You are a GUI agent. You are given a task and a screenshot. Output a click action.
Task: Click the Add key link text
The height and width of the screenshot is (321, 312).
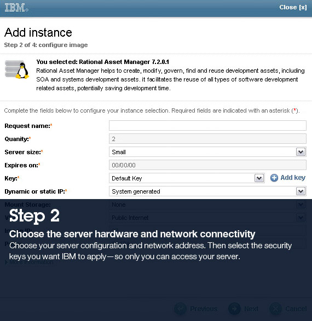point(293,178)
